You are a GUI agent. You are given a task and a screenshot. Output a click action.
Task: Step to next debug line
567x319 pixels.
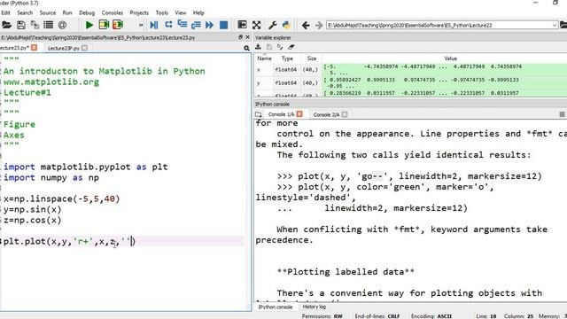point(168,25)
